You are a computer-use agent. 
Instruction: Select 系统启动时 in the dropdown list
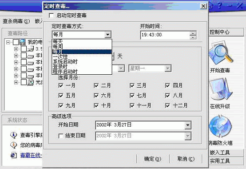coord(82,61)
